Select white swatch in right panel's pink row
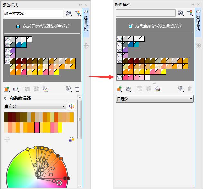 point(147,77)
